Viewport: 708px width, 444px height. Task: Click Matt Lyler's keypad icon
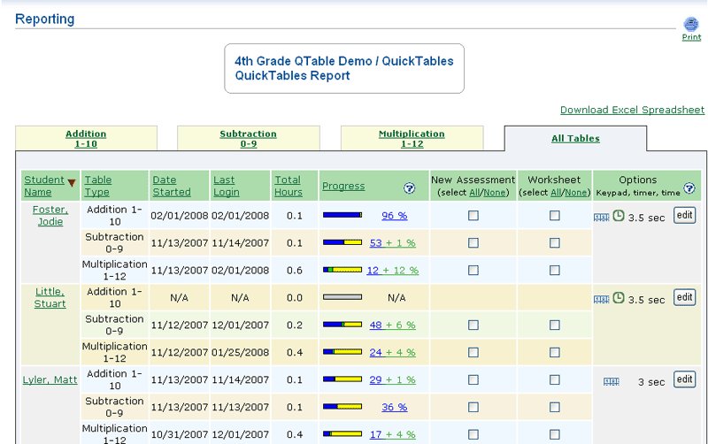(611, 381)
